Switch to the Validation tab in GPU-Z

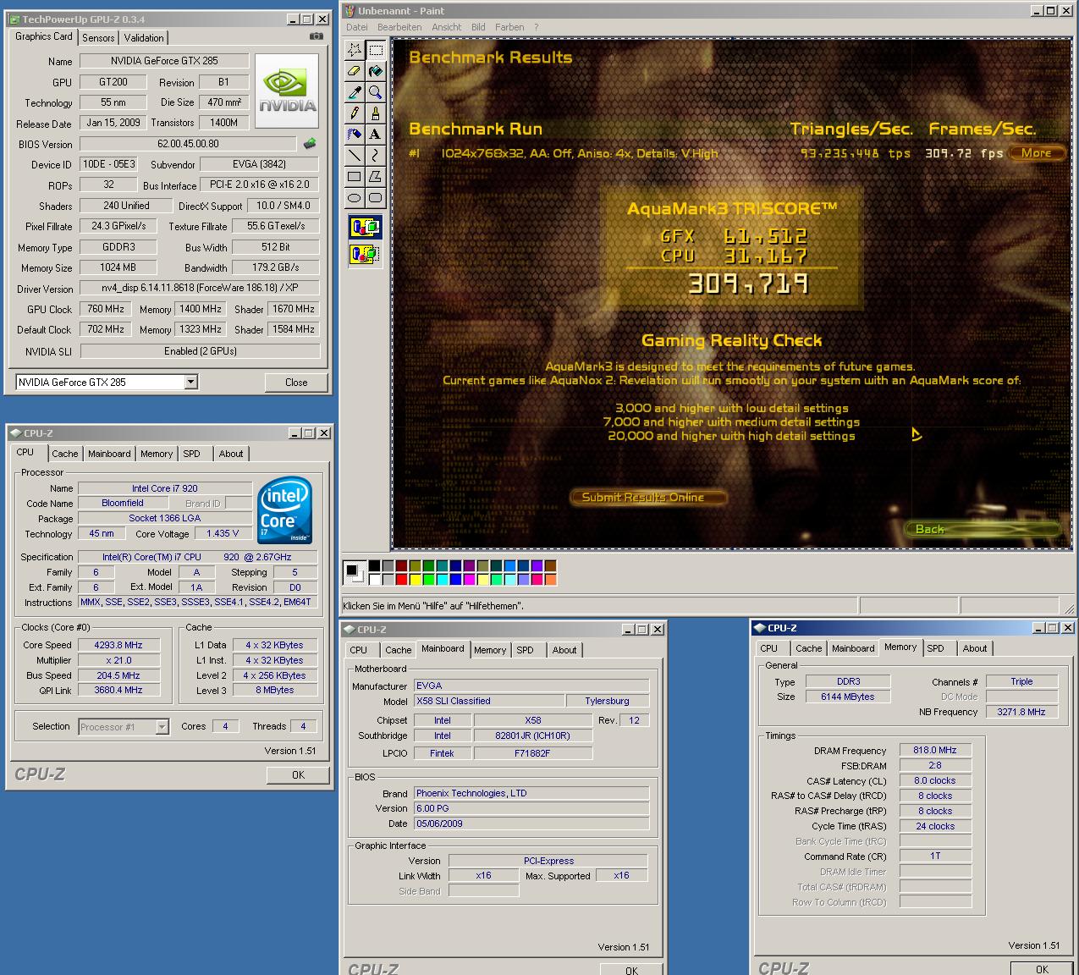point(144,38)
